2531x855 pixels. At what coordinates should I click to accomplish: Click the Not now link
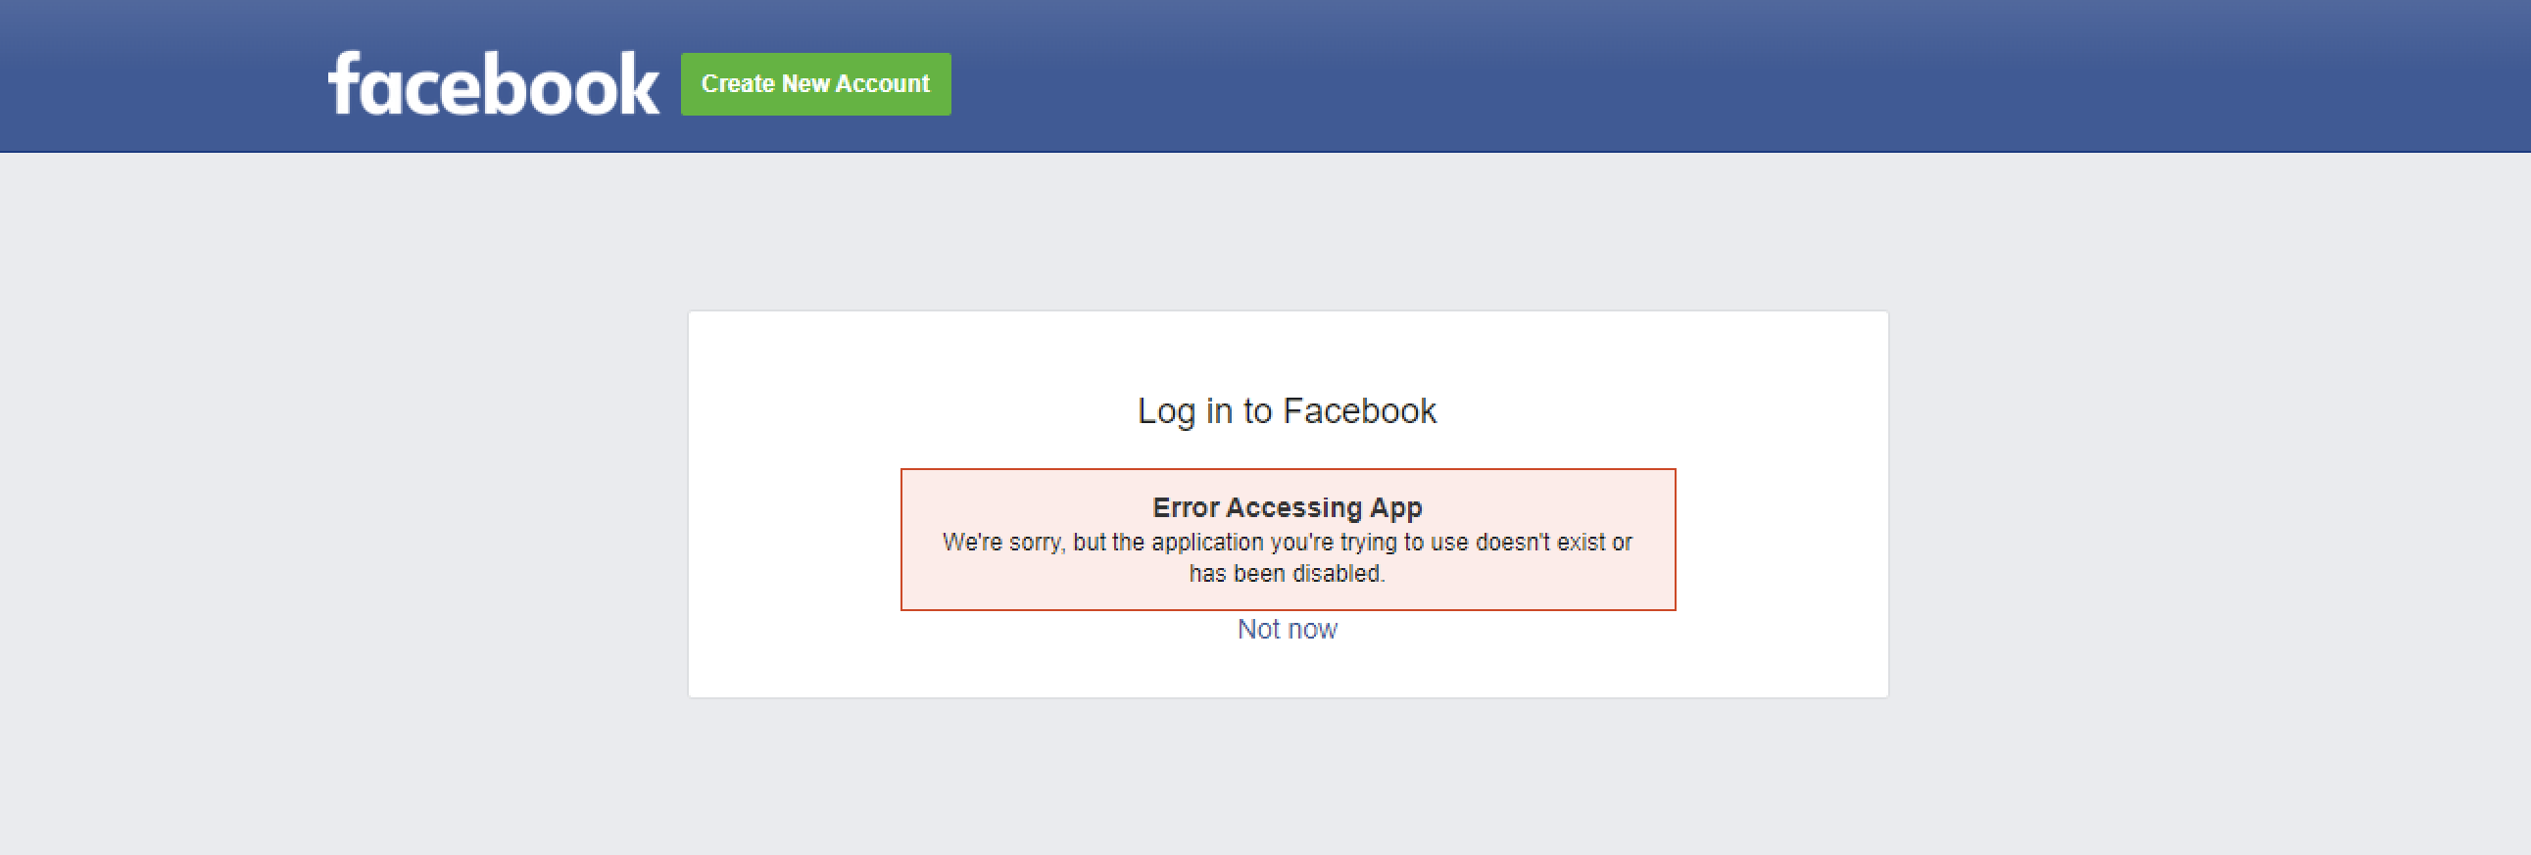[1288, 629]
